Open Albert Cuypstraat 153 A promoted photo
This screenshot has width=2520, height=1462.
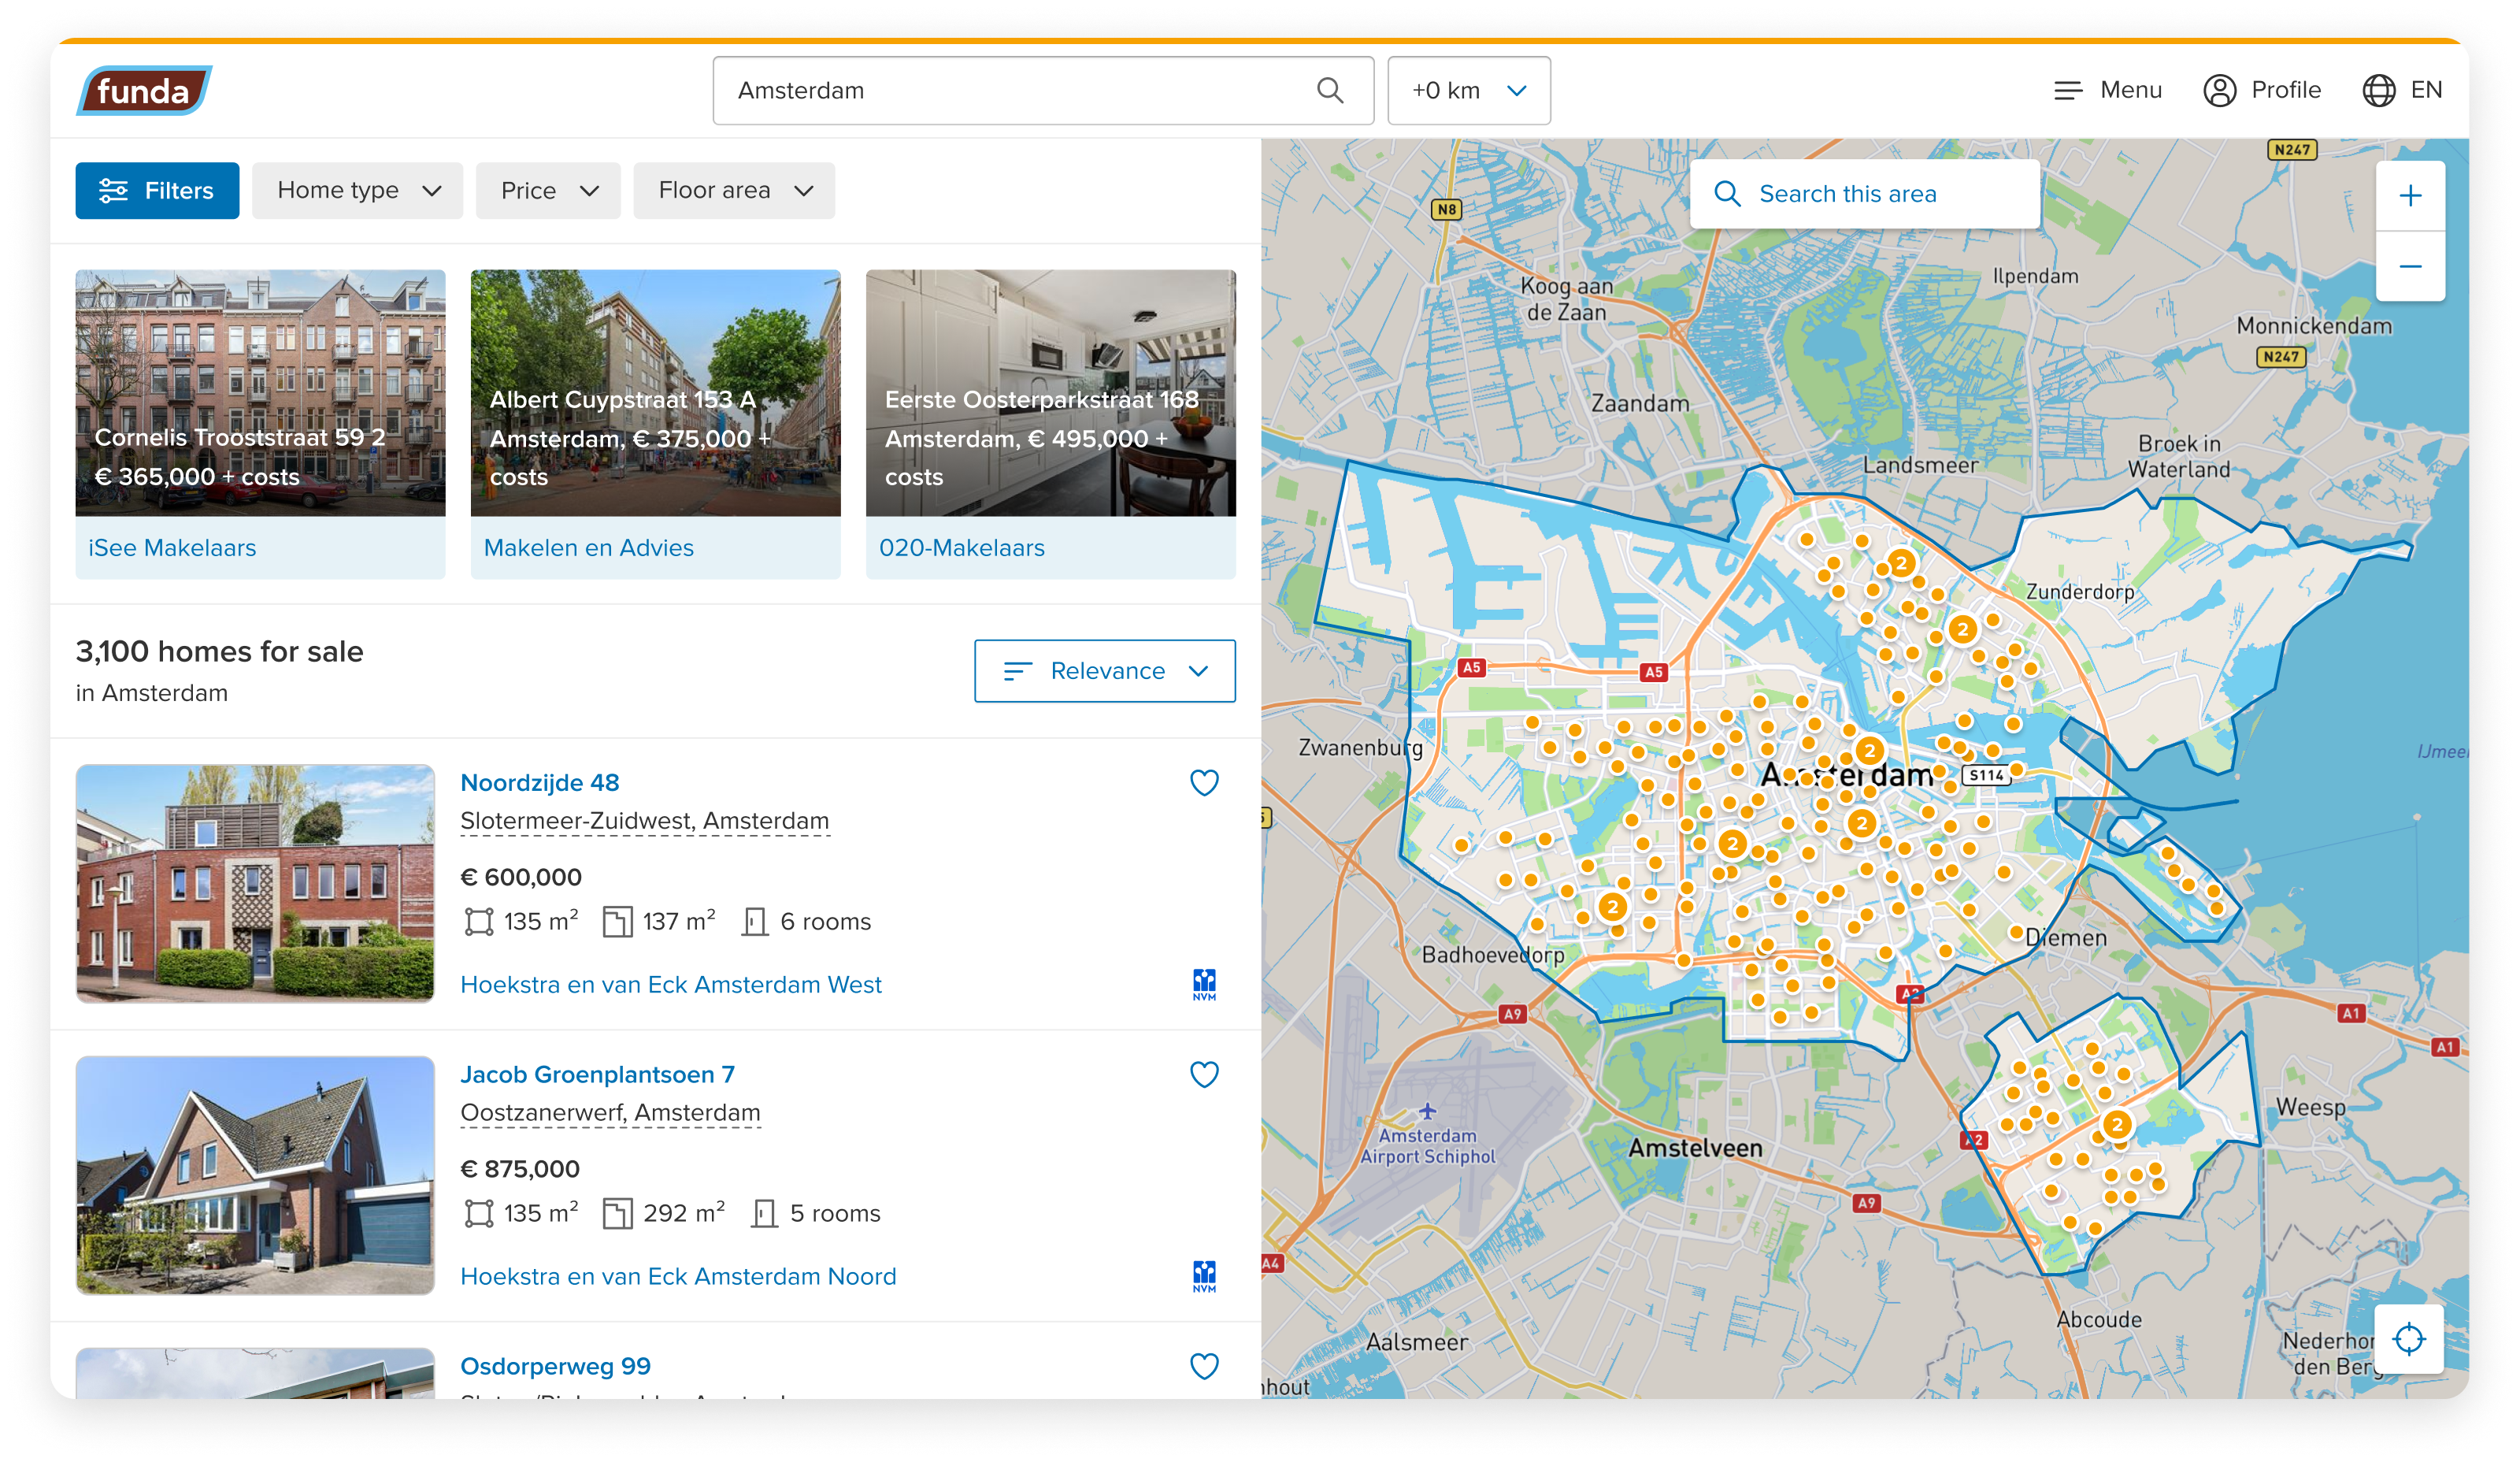point(655,392)
